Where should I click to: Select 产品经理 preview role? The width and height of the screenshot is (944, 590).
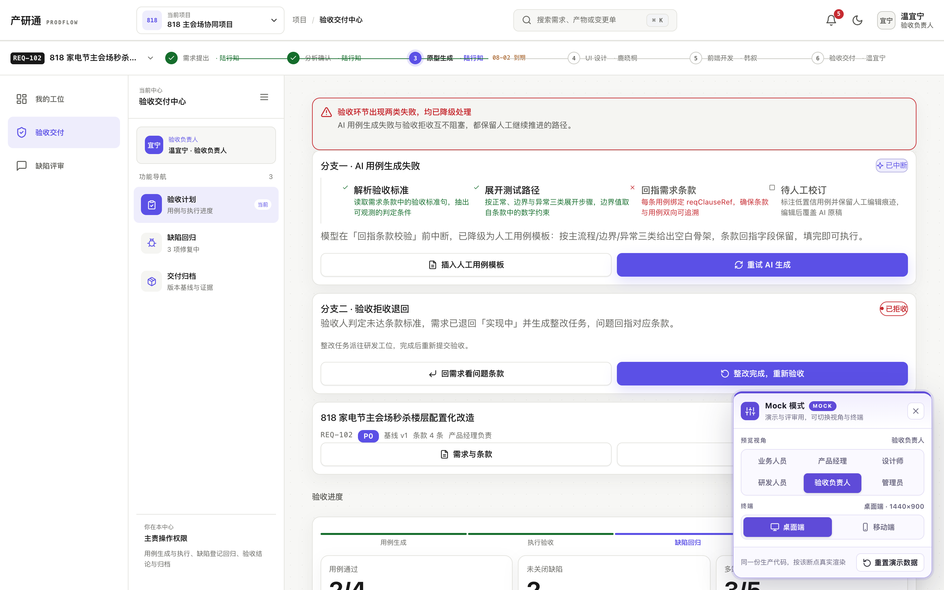pyautogui.click(x=833, y=461)
